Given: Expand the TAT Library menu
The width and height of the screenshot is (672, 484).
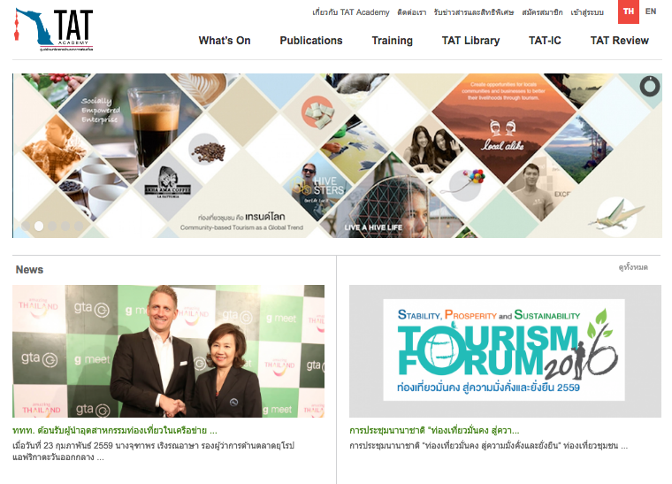Looking at the screenshot, I should coord(470,41).
